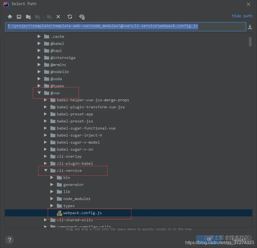Select the babel-preset-app folder
The height and width of the screenshot is (248, 257).
[x=75, y=114]
